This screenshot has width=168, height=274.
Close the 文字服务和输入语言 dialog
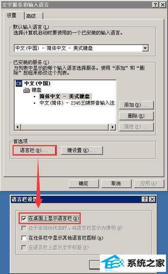[x=163, y=4]
